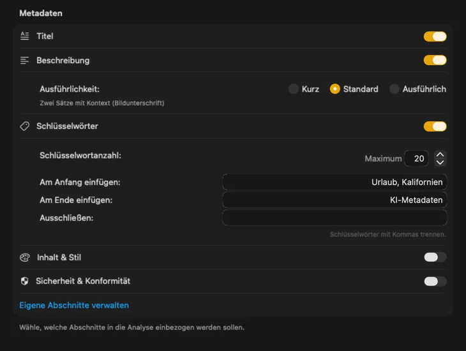
Task: Click the Beschreibung lines icon
Action: pos(25,61)
